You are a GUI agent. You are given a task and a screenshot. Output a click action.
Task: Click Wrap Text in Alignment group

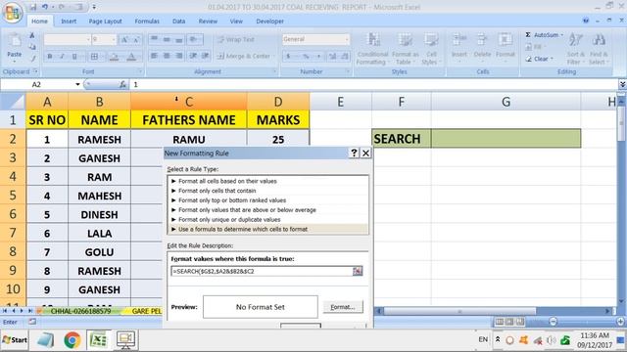[x=236, y=39]
